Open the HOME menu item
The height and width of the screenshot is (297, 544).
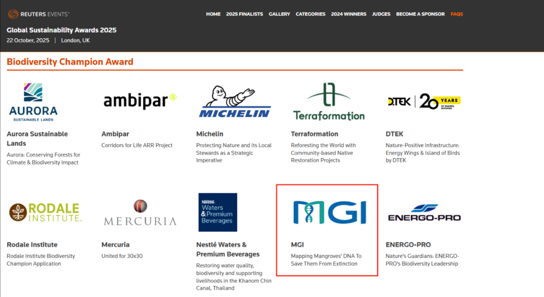click(213, 14)
